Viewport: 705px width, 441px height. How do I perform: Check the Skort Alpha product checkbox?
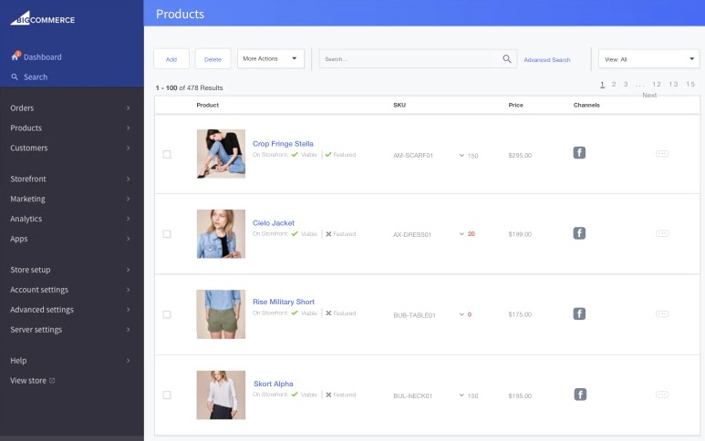click(167, 395)
